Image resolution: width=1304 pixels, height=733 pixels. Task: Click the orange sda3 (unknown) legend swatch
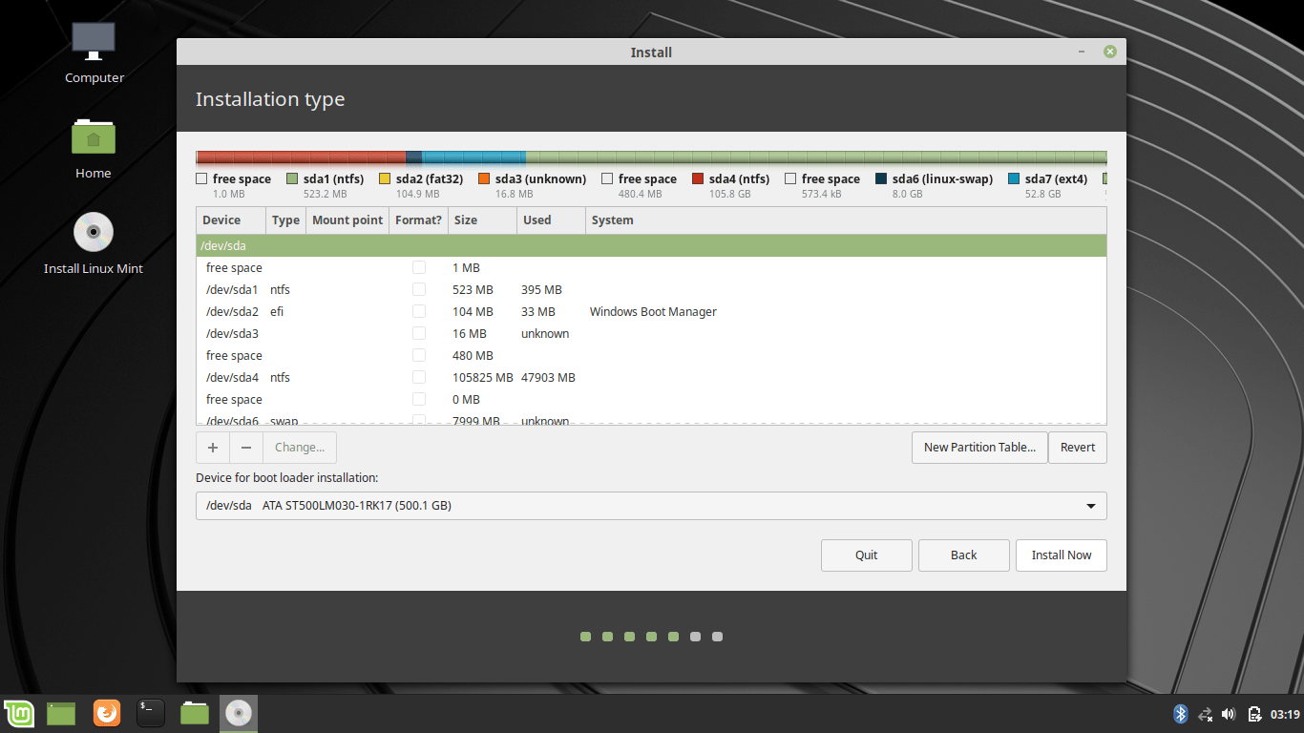(x=484, y=178)
